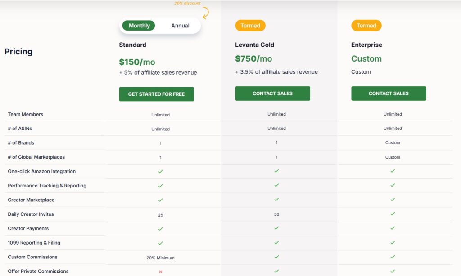Click the Enterprise checkmark for Daily Creator Invites
461x276 pixels.
pyautogui.click(x=393, y=214)
